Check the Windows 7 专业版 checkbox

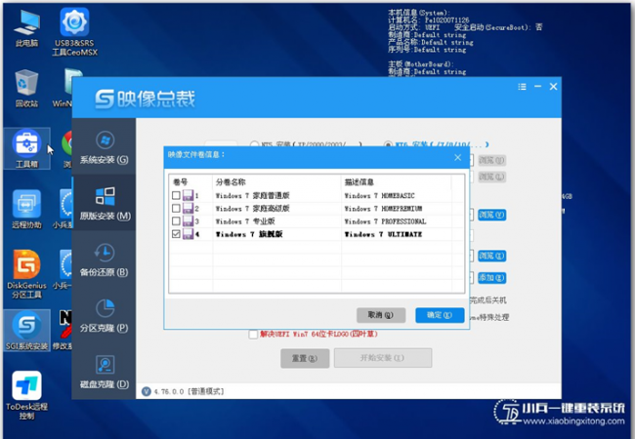click(x=176, y=221)
